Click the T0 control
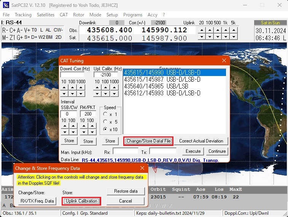 (x=34, y=30)
